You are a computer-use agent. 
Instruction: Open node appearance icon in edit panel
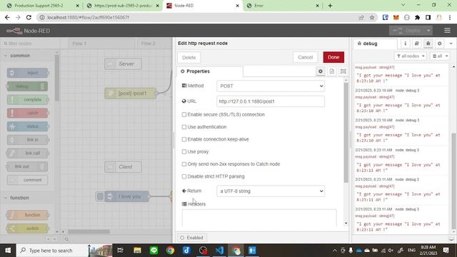(343, 71)
